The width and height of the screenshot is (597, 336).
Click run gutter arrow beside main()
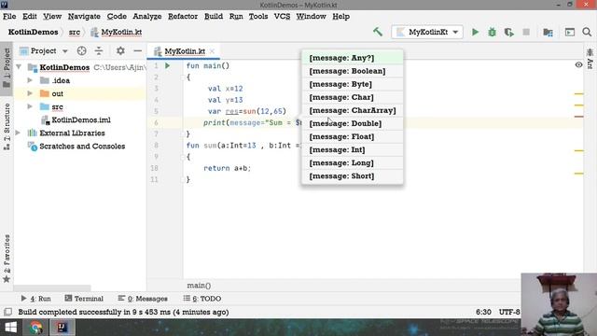[167, 65]
